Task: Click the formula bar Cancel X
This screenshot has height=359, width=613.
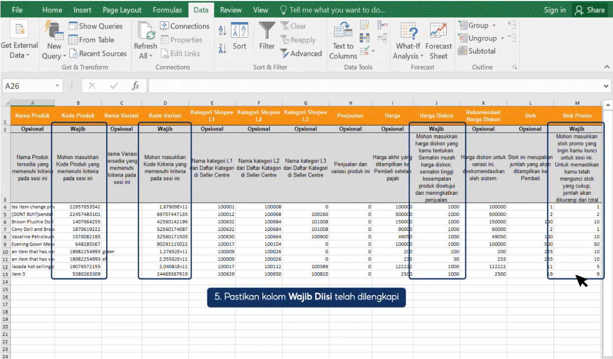Action: point(92,86)
